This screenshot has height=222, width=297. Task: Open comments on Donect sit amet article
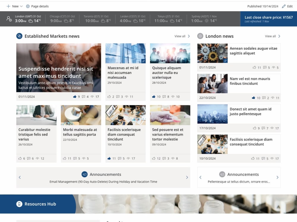click(263, 128)
